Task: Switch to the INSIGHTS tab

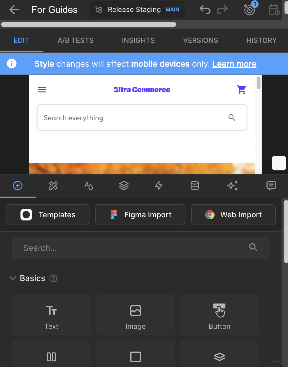Action: (138, 40)
